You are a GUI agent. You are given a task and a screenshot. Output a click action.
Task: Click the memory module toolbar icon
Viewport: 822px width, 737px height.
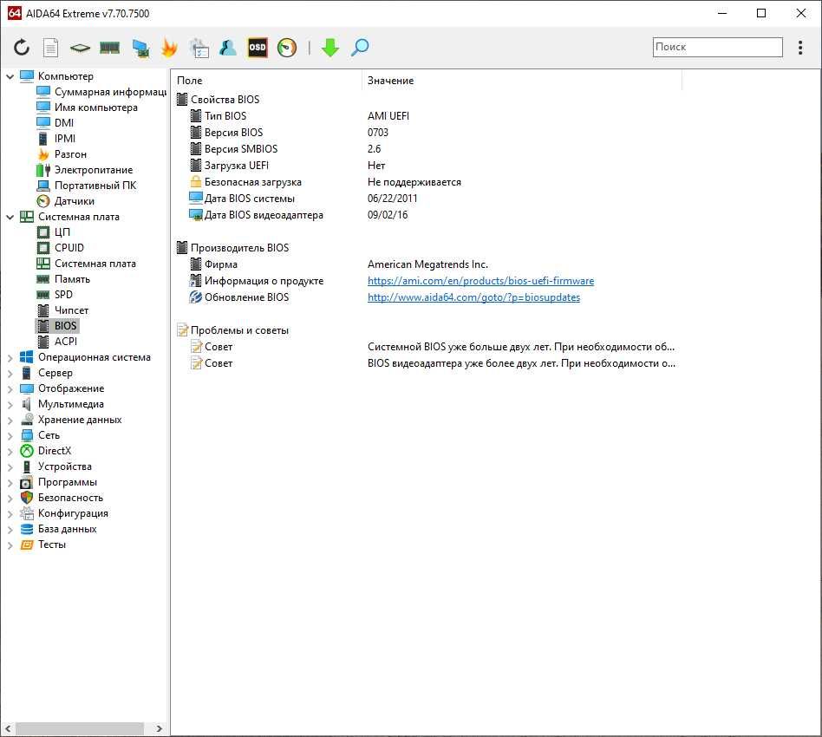point(109,49)
